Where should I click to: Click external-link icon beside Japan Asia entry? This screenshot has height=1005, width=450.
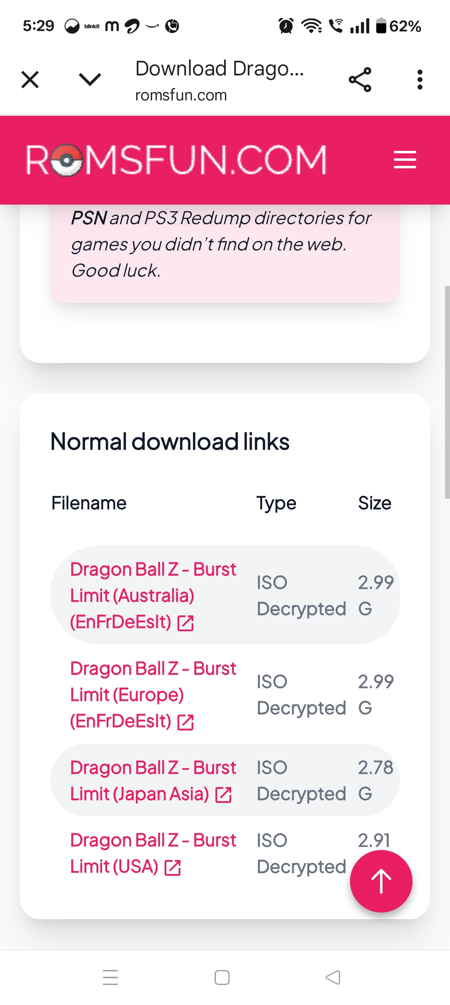click(223, 795)
